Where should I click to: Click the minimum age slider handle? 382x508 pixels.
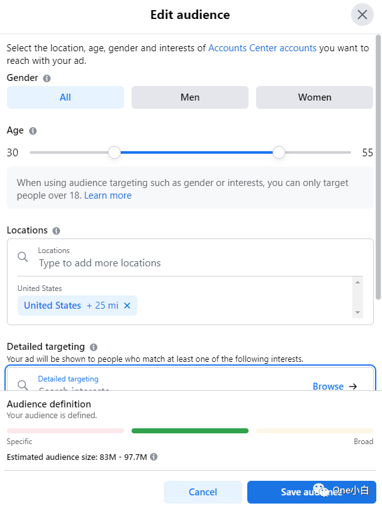(114, 152)
